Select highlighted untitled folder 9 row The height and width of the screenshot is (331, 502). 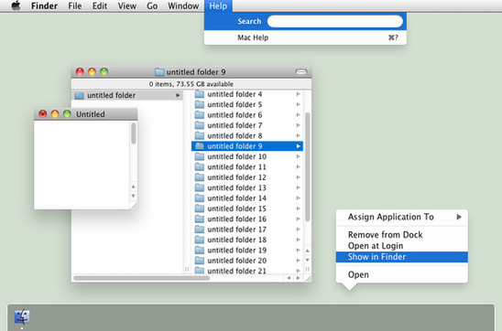[247, 146]
